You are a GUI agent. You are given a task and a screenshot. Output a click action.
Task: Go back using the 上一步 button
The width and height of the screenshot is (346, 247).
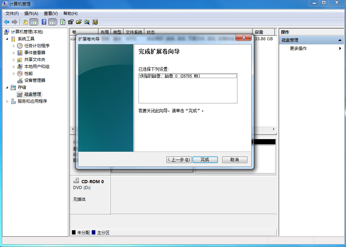[x=178, y=160]
